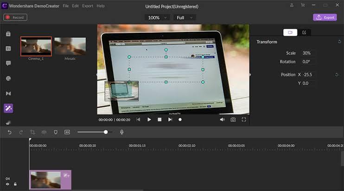Click the timeline zoom slider handle

pos(106,132)
